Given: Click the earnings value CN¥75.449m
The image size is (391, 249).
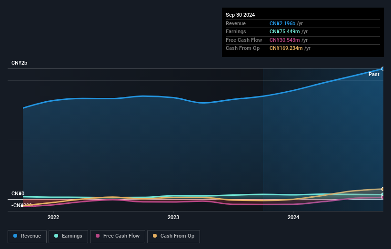Looking at the screenshot, I should [284, 31].
